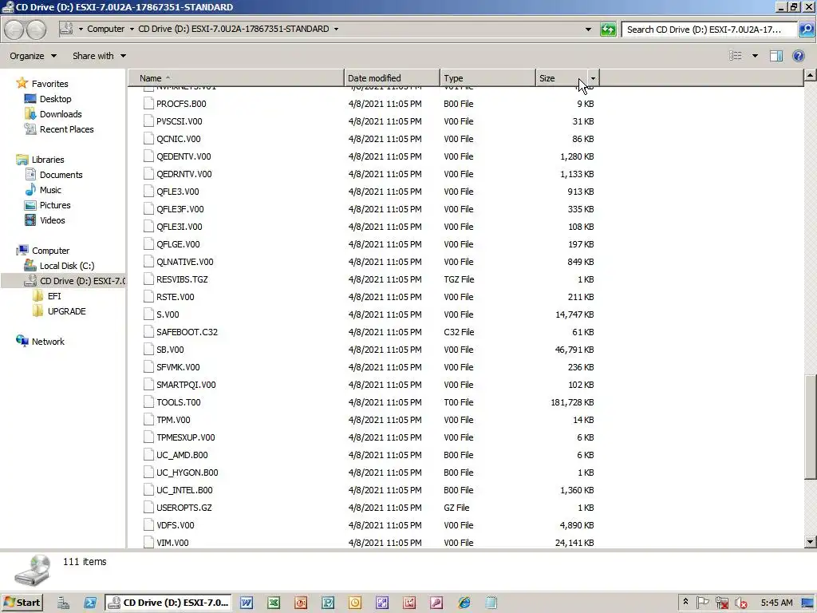Click the network status tray icon
Viewport: 817px width, 613px height.
[x=721, y=603]
